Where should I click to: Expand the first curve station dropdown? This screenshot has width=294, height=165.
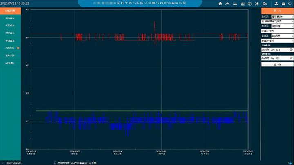[282, 17]
